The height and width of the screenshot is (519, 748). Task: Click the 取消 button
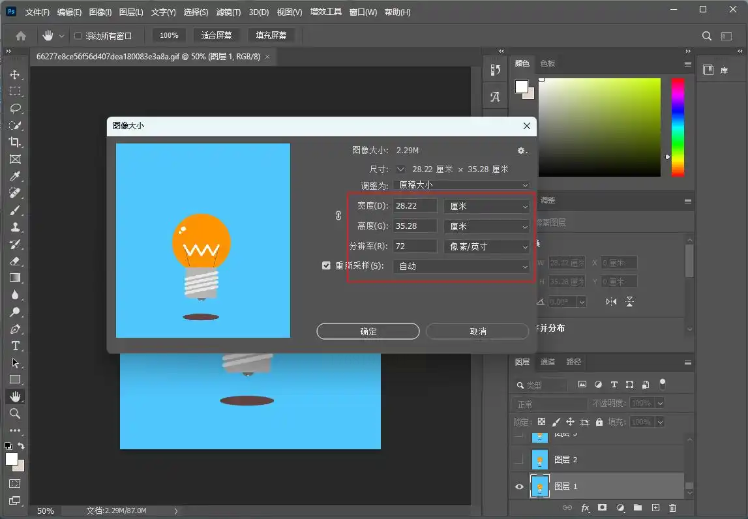click(477, 331)
